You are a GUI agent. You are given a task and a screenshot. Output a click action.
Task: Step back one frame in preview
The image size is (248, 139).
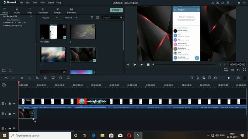(128, 64)
